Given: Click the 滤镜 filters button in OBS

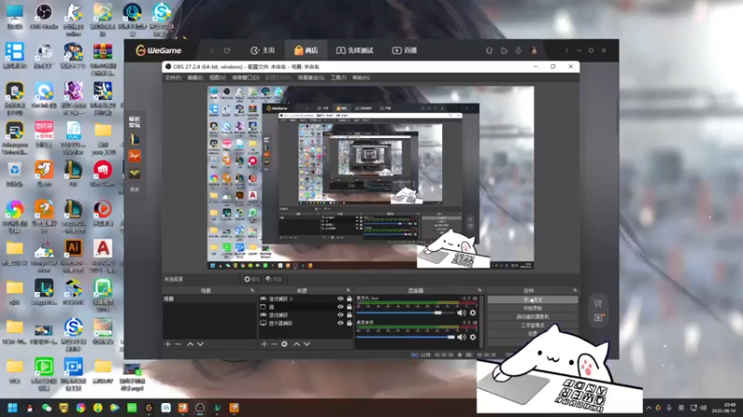Looking at the screenshot, I should tap(274, 280).
